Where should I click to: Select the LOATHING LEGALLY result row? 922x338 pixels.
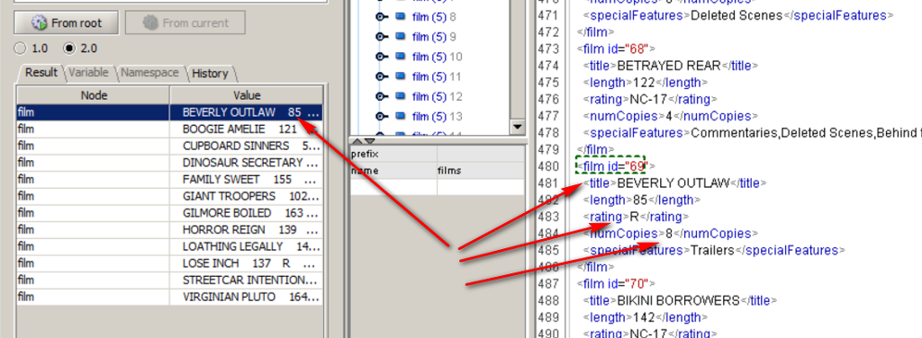tap(169, 246)
